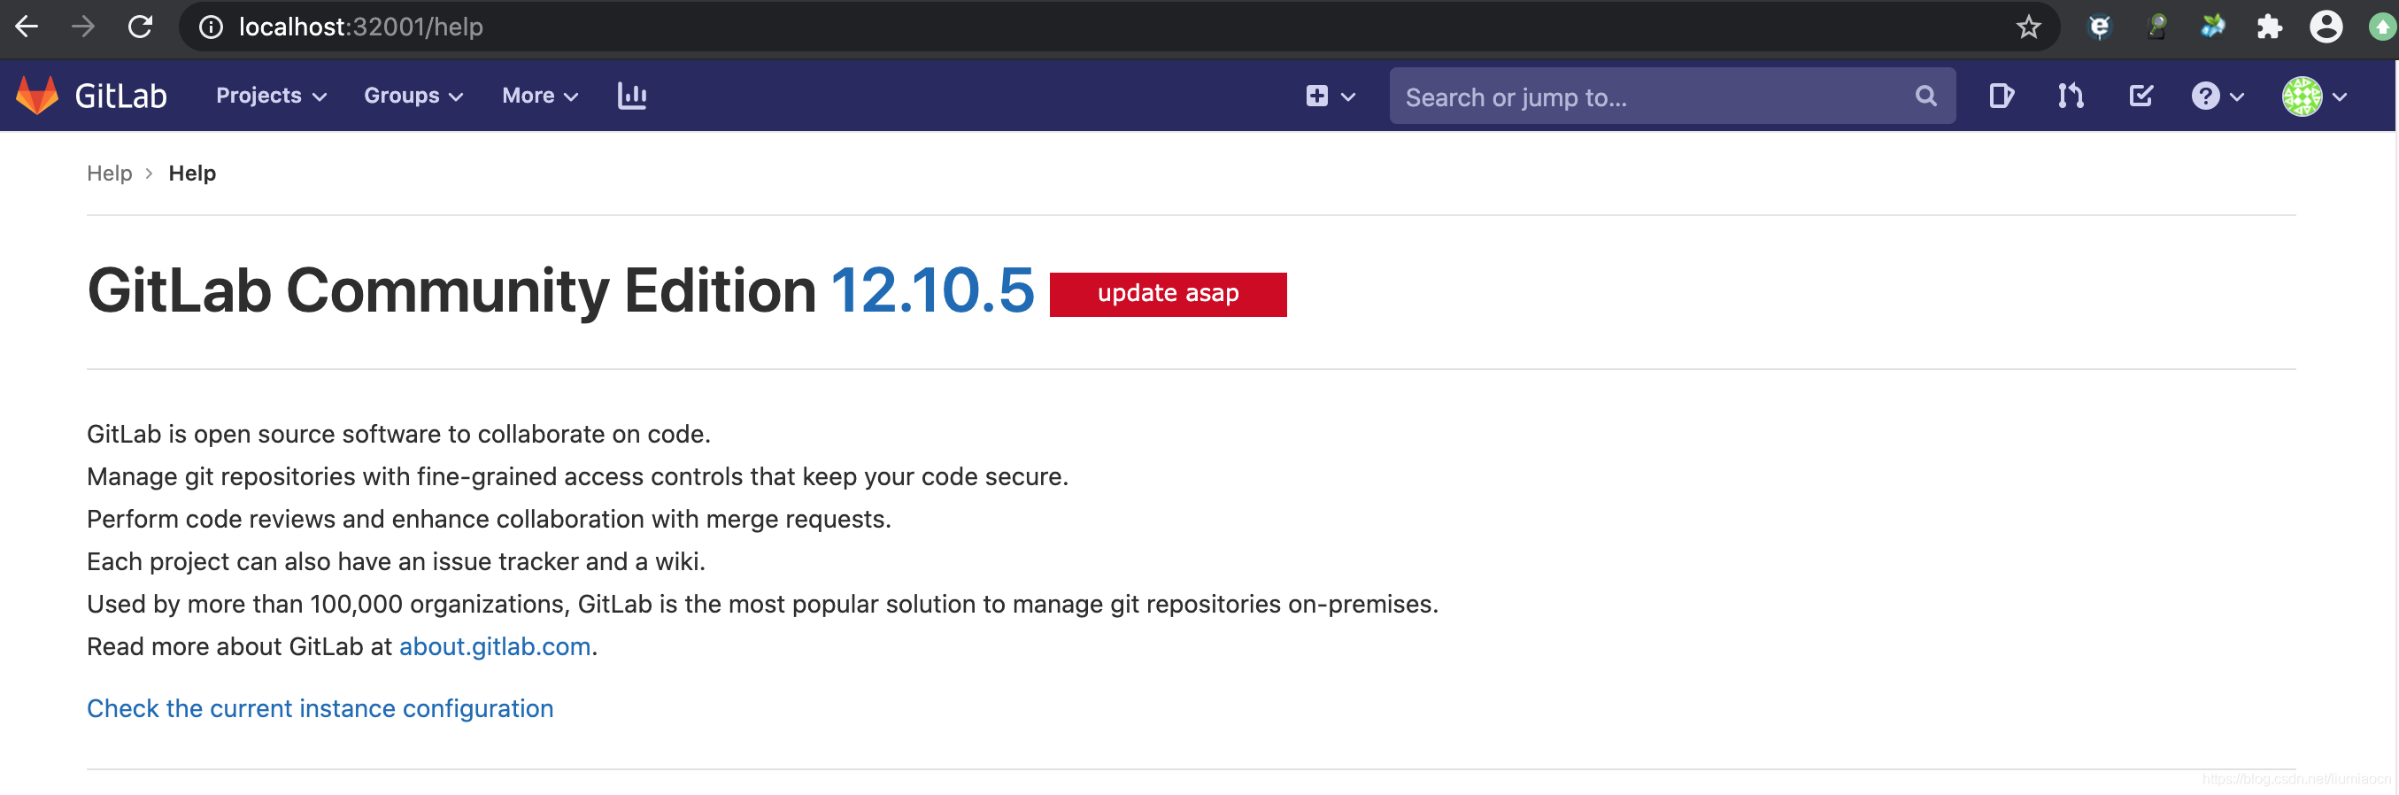Click the bold Help breadcrumb item
The height and width of the screenshot is (795, 2399).
pyautogui.click(x=192, y=174)
